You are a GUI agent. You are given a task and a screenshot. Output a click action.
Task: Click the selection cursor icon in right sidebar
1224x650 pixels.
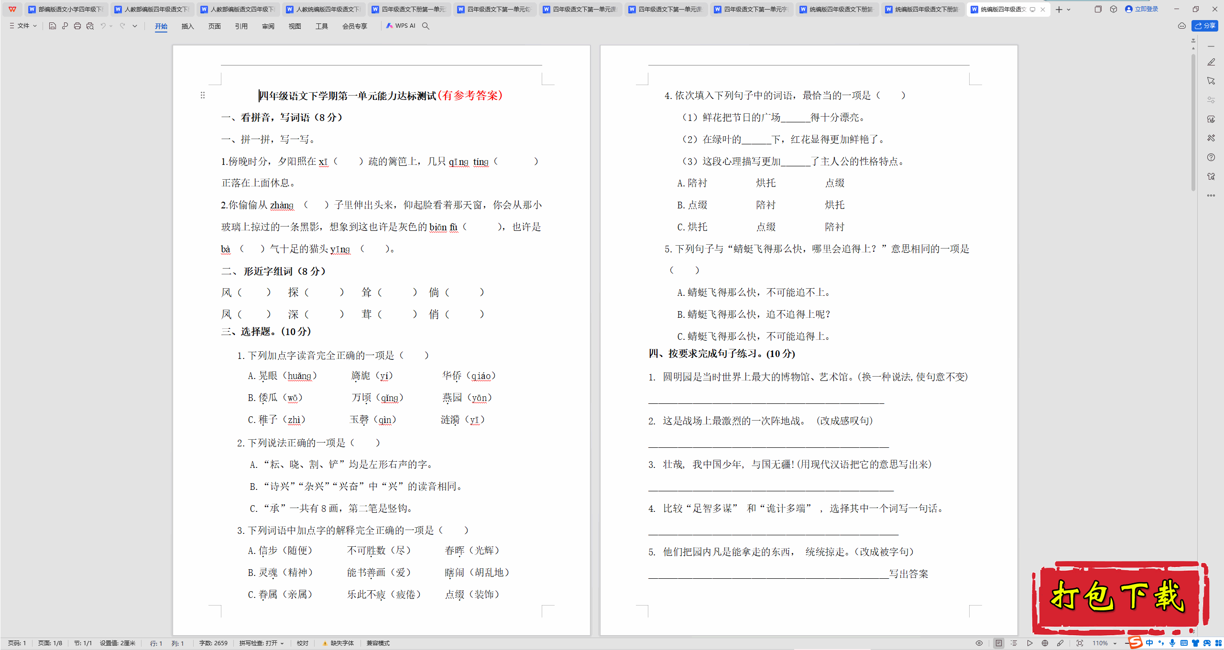click(1211, 81)
